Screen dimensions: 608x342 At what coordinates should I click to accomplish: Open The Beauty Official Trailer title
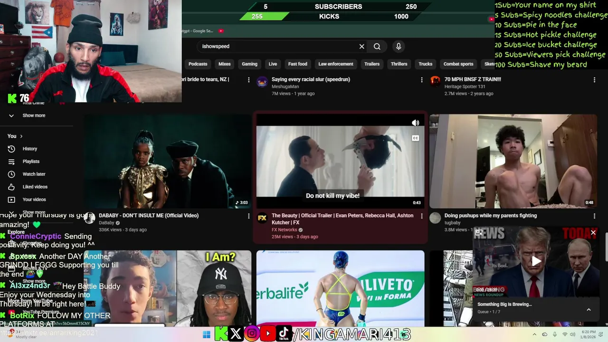click(342, 218)
